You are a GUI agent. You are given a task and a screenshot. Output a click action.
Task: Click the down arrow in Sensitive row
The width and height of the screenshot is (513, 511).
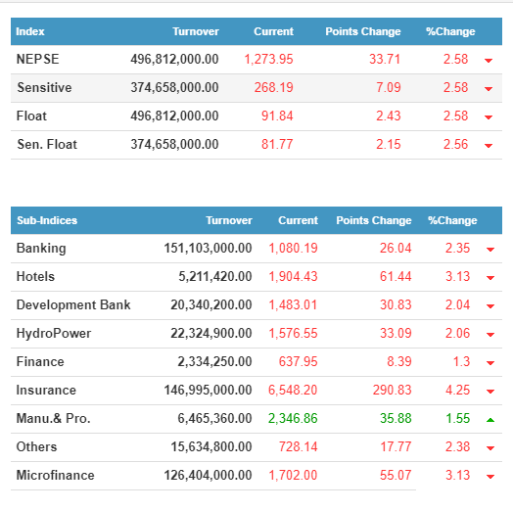tap(489, 89)
